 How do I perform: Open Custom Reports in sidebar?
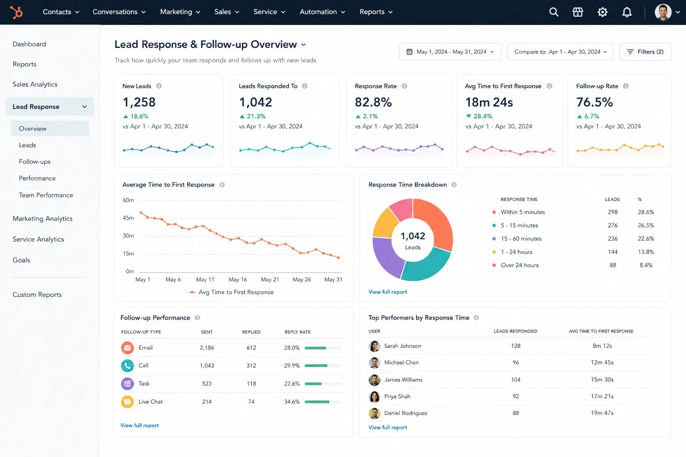coord(37,295)
